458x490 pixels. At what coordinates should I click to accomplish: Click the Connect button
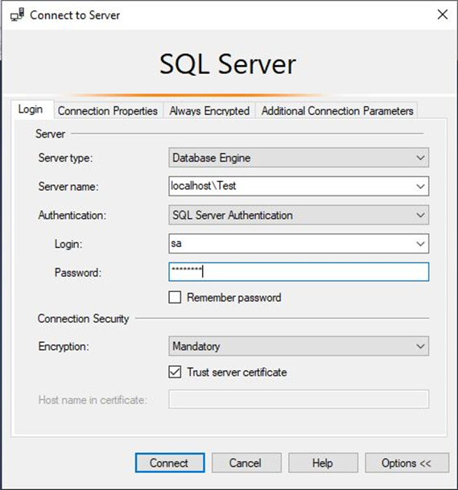point(170,463)
